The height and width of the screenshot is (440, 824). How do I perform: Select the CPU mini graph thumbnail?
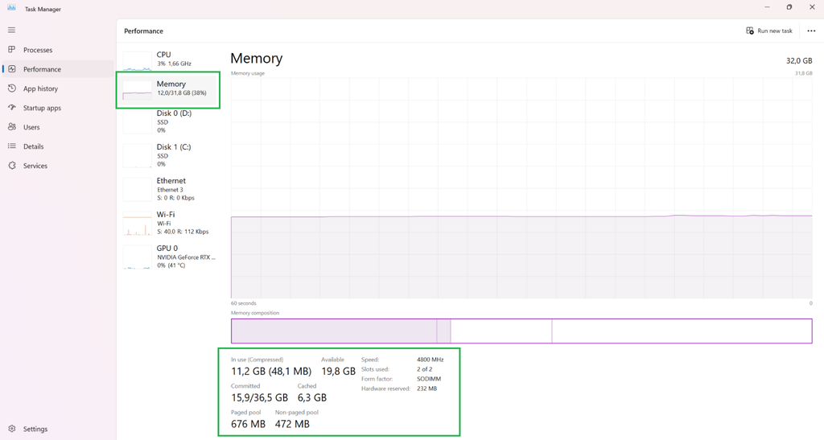coord(137,61)
